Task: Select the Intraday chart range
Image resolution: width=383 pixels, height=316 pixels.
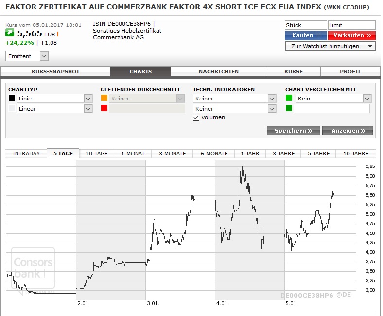Action: click(x=26, y=154)
